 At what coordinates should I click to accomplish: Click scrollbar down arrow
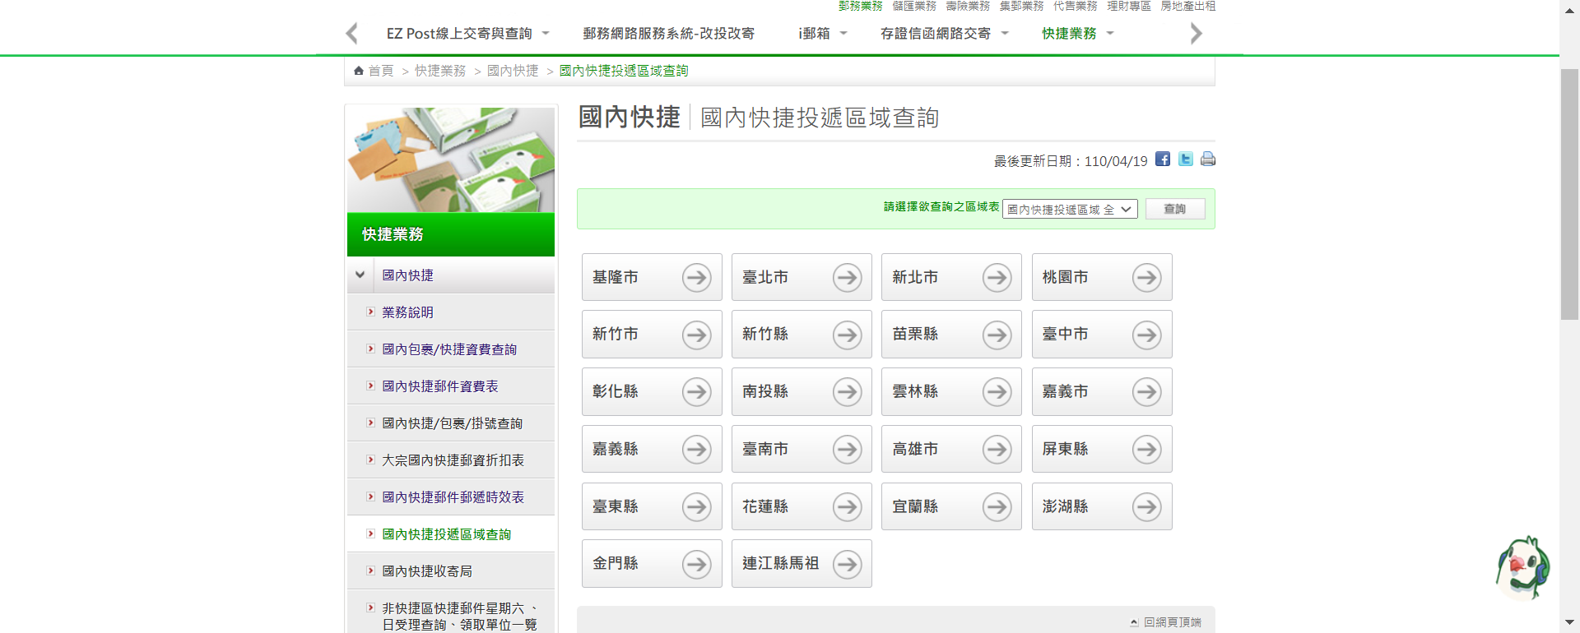1569,623
